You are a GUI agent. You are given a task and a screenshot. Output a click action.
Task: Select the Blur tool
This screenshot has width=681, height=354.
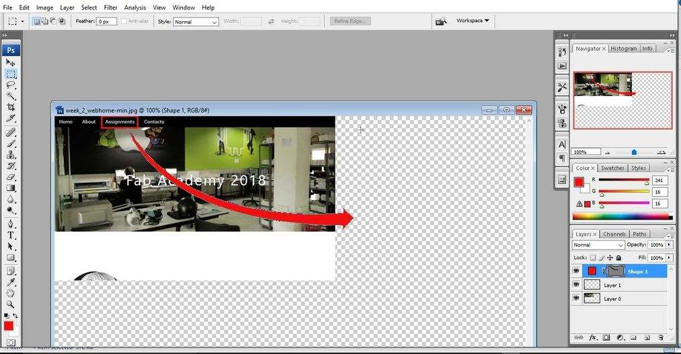[11, 200]
